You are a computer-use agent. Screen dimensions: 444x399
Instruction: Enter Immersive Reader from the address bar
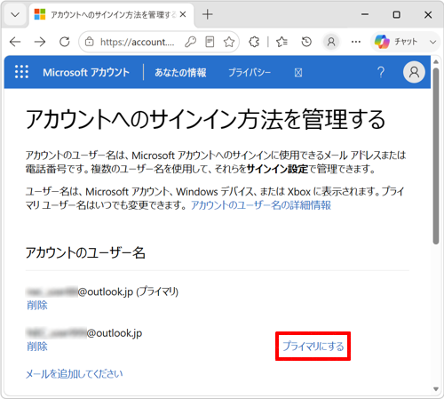pos(210,42)
